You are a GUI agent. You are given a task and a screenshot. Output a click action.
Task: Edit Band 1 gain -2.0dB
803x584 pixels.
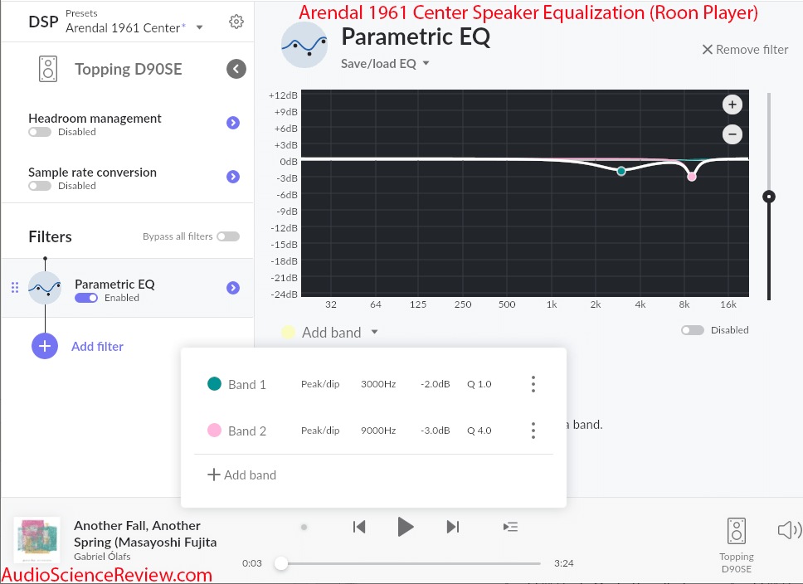tap(436, 384)
